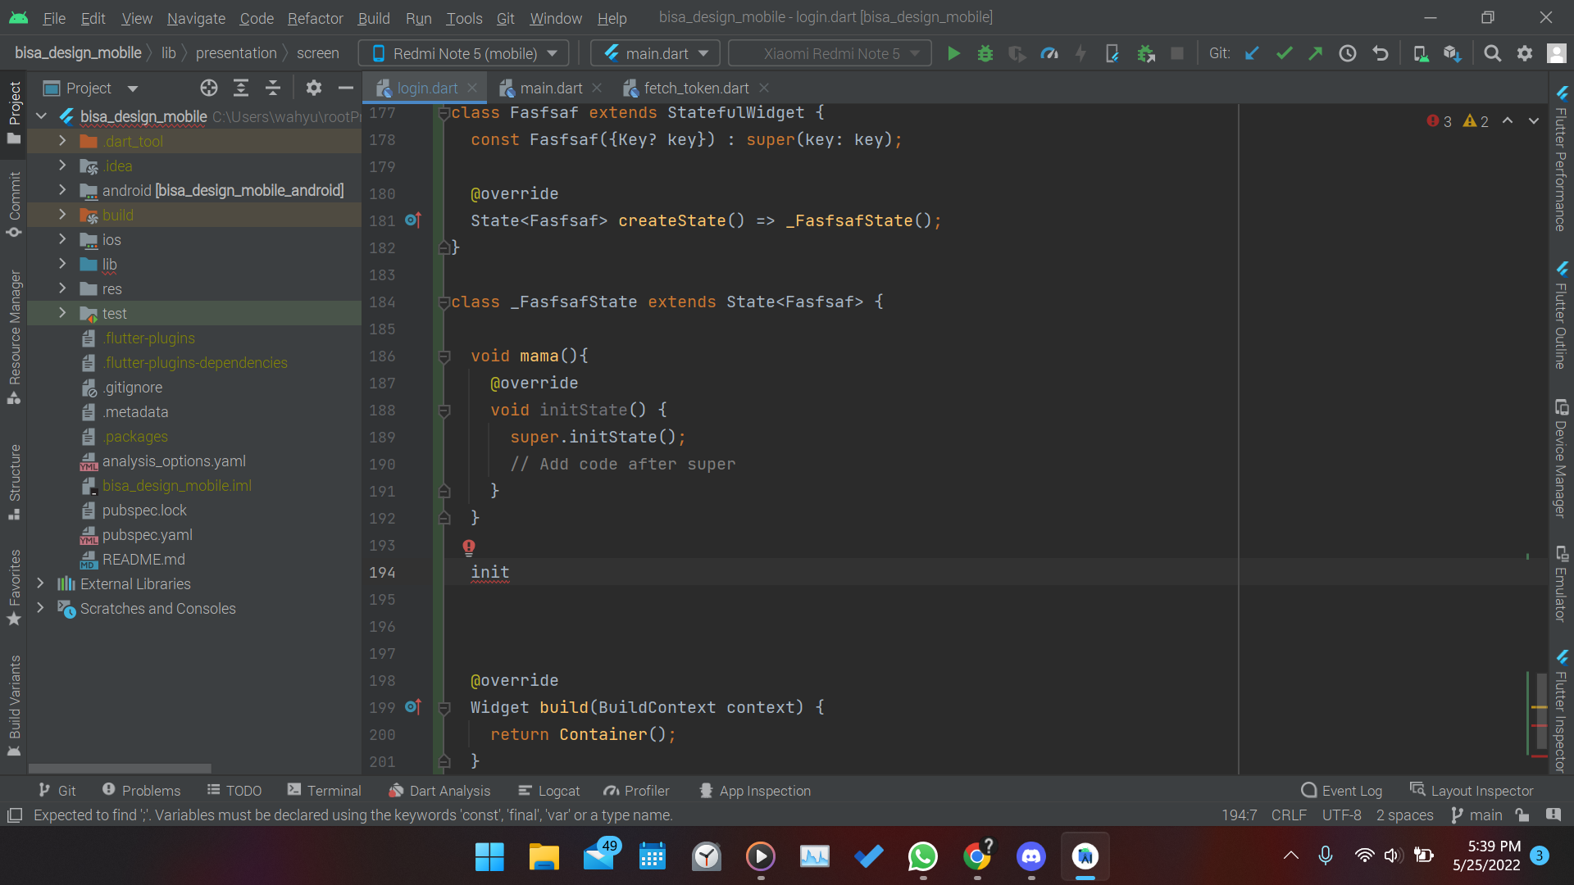Screen dimensions: 1574x885
Task: Open the Refactor menu
Action: [x=315, y=18]
